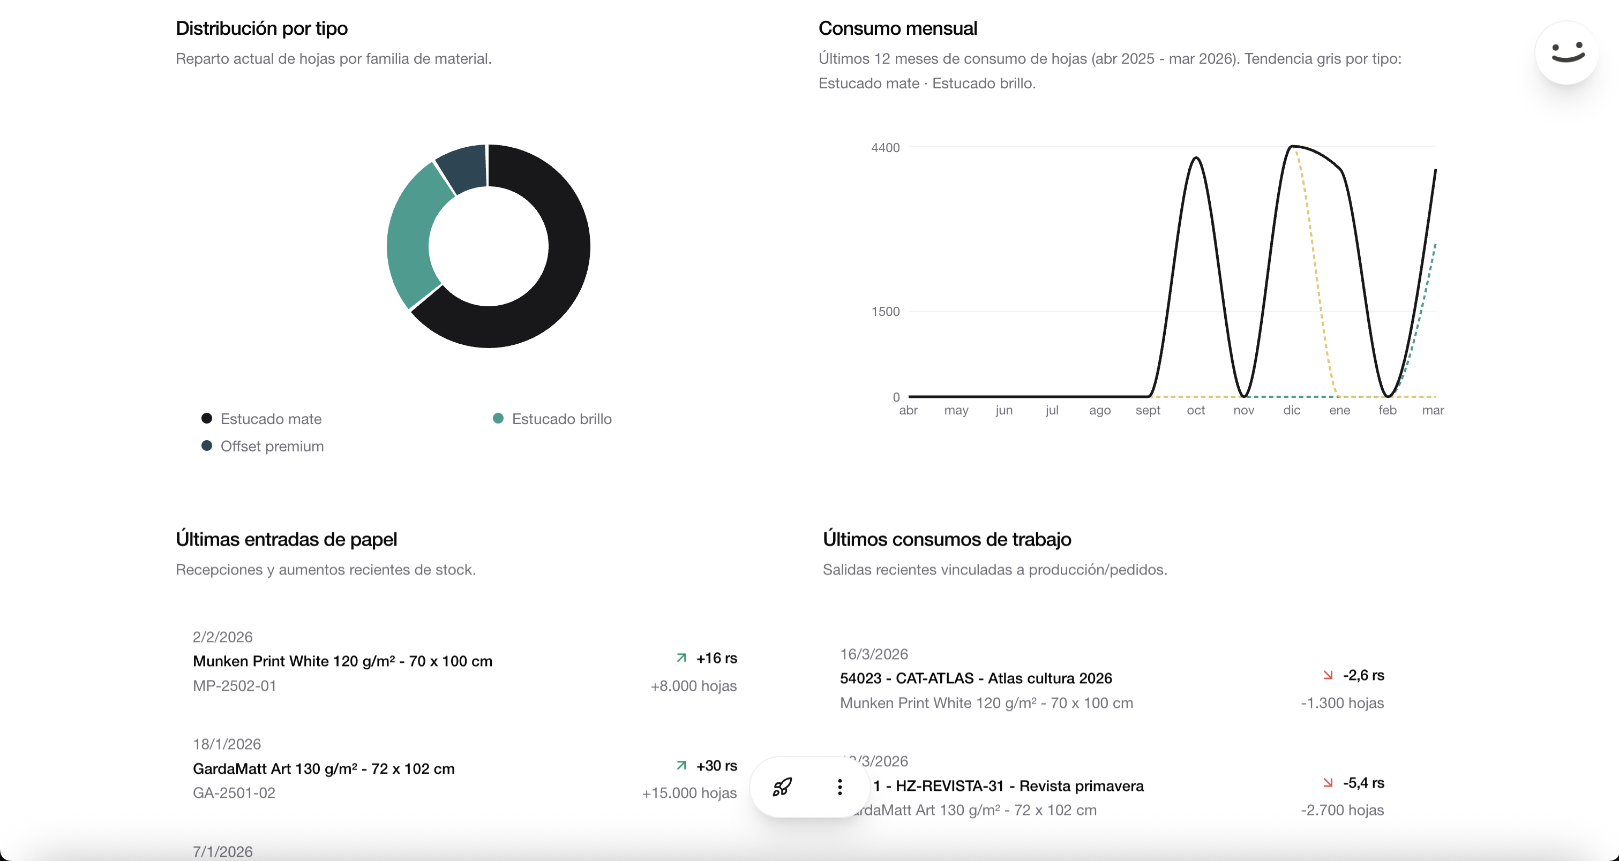Open the GardaMatt Art 130 g/m² entry
Screen dimensions: 1619x861
[x=324, y=768]
